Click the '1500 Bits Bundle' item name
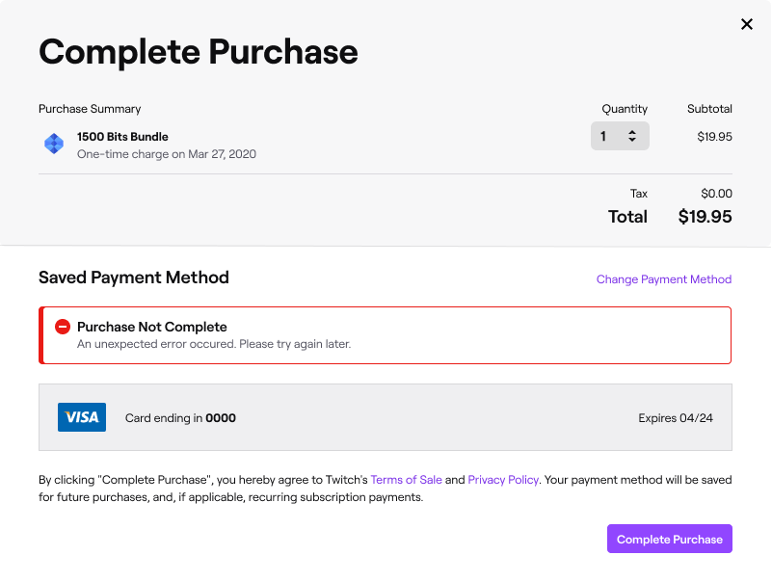The image size is (772, 582). (122, 137)
